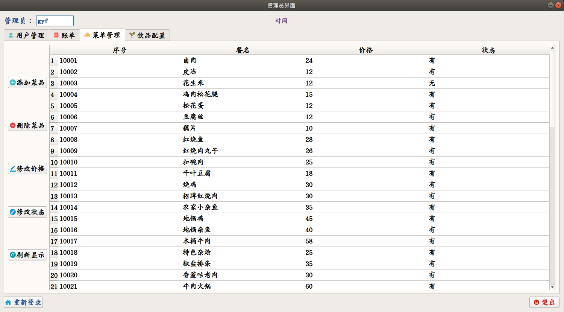
Task: Click the plus icon on 添加菜品
Action: point(13,82)
